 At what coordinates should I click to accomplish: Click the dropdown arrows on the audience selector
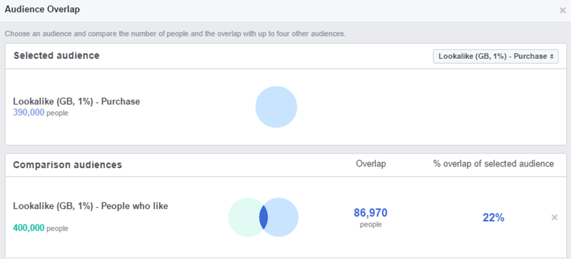click(x=552, y=56)
